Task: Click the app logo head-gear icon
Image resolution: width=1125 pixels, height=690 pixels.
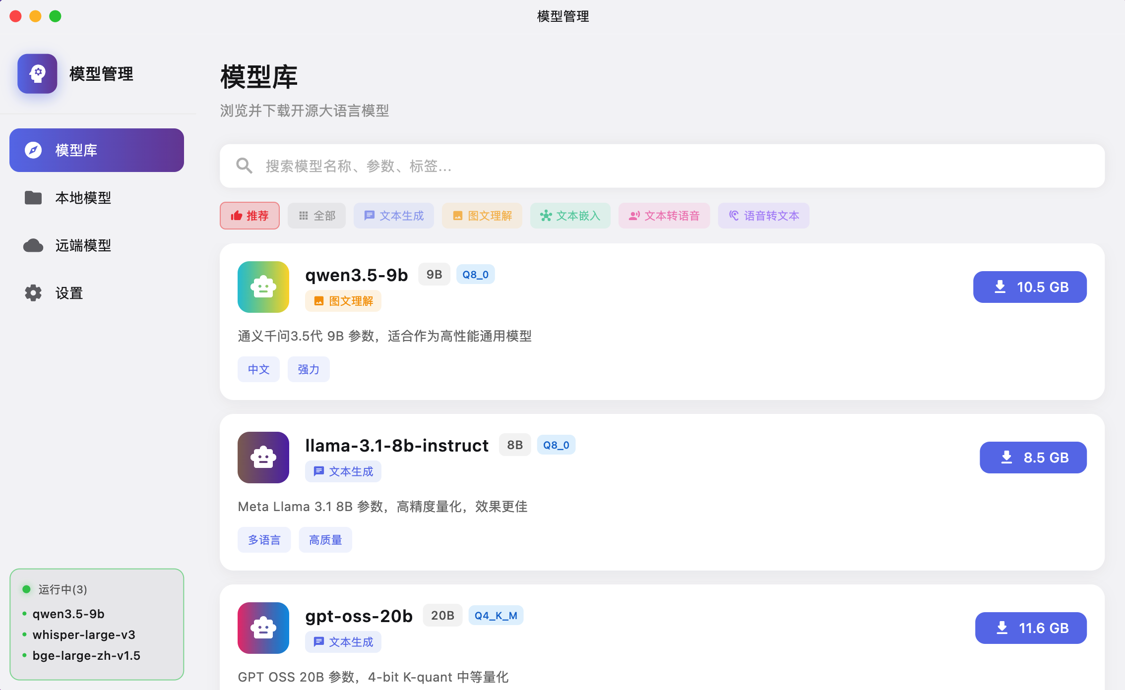Action: click(37, 74)
